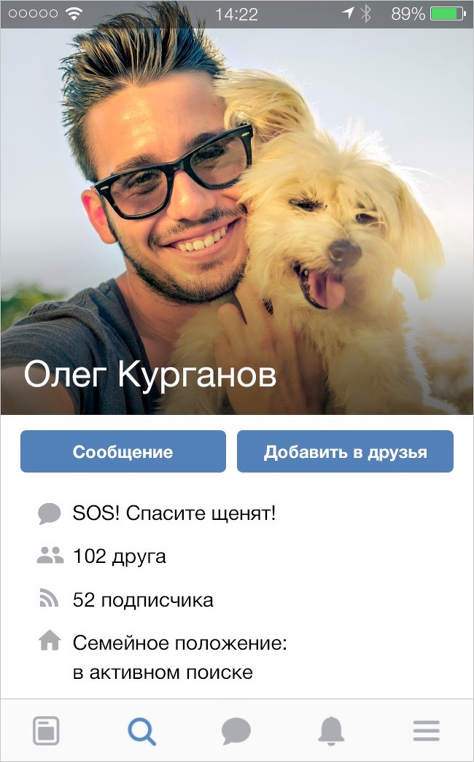Tap the friends people icon
The image size is (474, 762).
(x=50, y=555)
